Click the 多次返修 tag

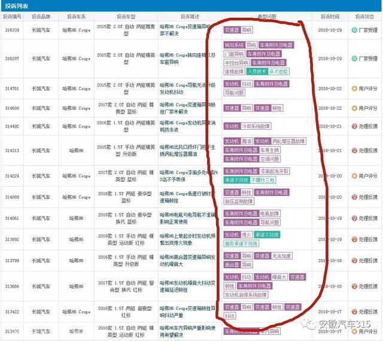[x=279, y=72]
